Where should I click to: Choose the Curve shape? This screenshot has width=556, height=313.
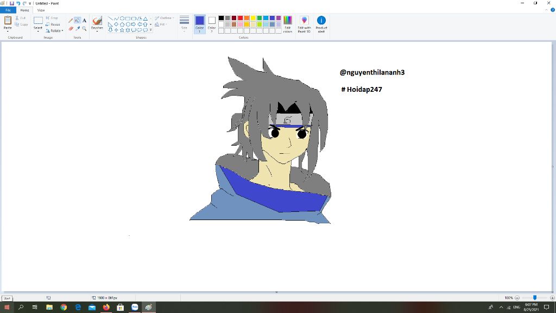coord(116,18)
